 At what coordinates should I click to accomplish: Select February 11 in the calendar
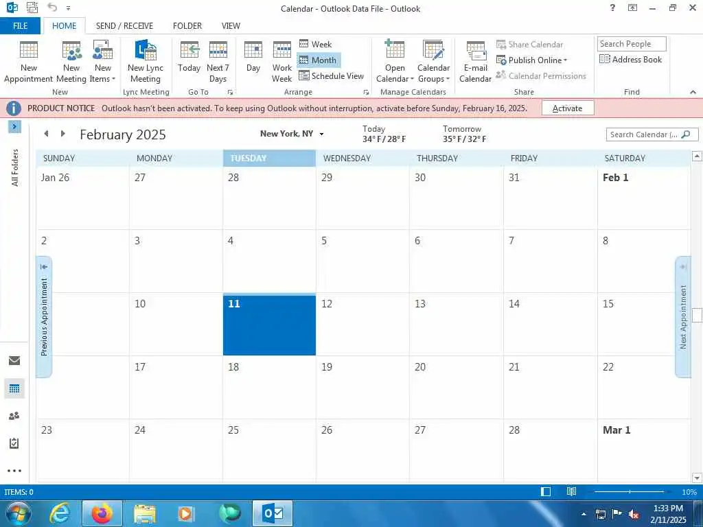(x=269, y=325)
